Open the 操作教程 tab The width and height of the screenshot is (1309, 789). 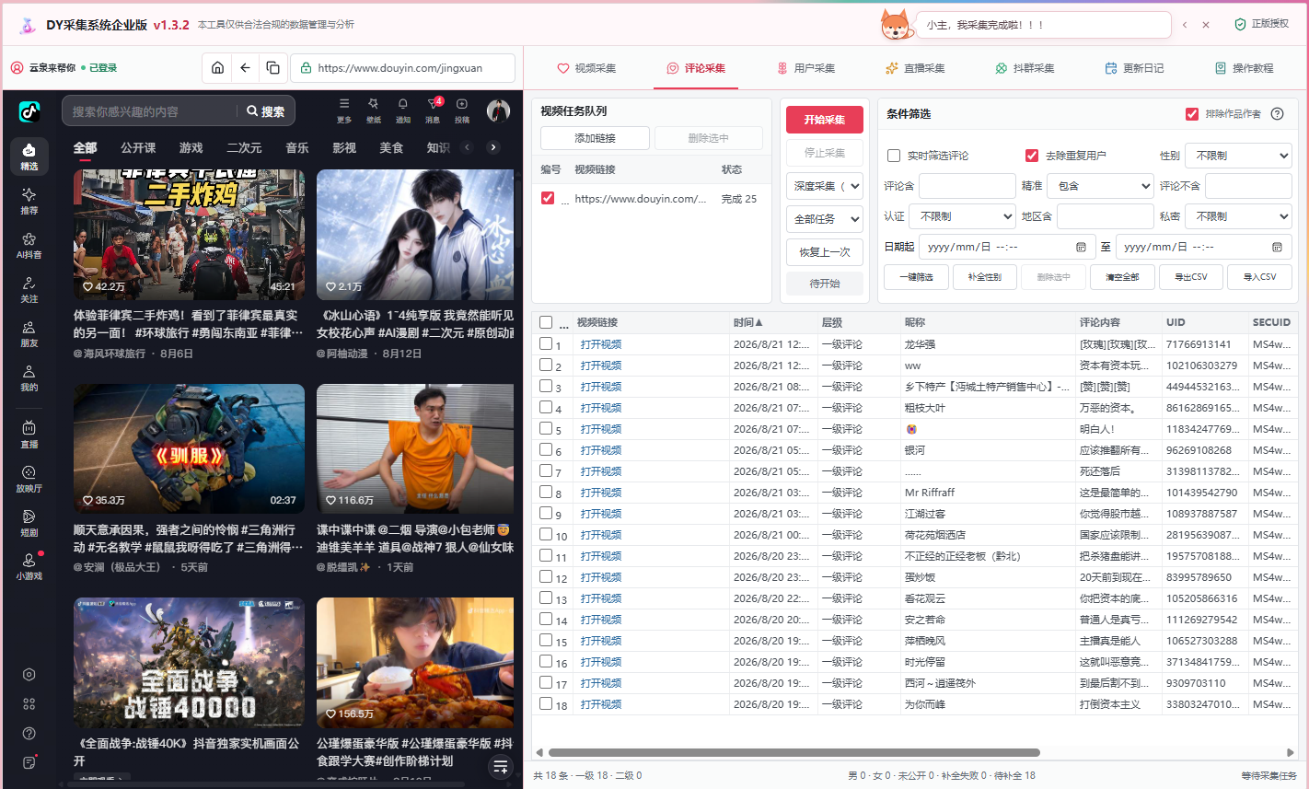(1244, 68)
